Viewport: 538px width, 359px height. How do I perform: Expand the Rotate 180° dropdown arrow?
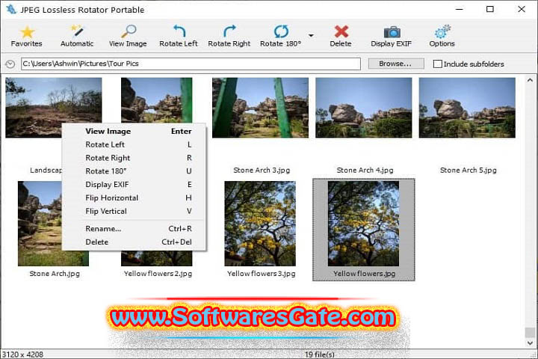coord(311,36)
